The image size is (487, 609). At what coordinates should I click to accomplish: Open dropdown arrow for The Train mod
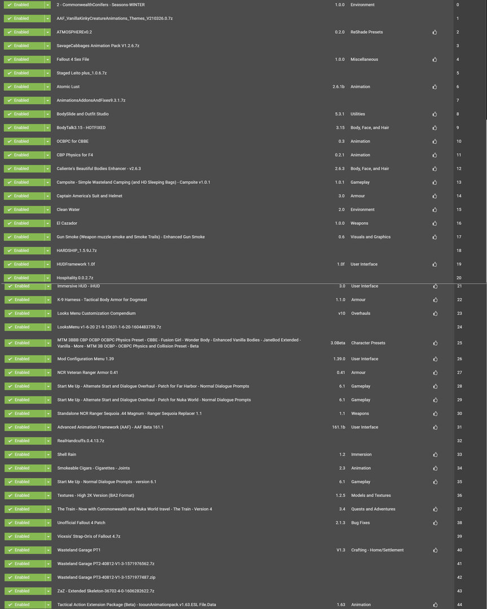point(48,509)
